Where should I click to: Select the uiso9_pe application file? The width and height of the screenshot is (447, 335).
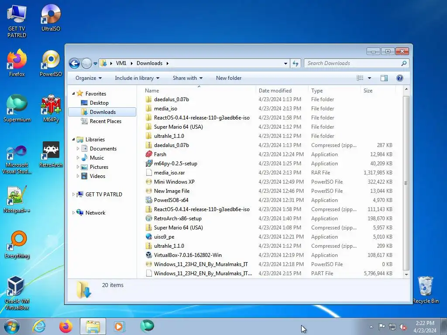[x=164, y=237]
